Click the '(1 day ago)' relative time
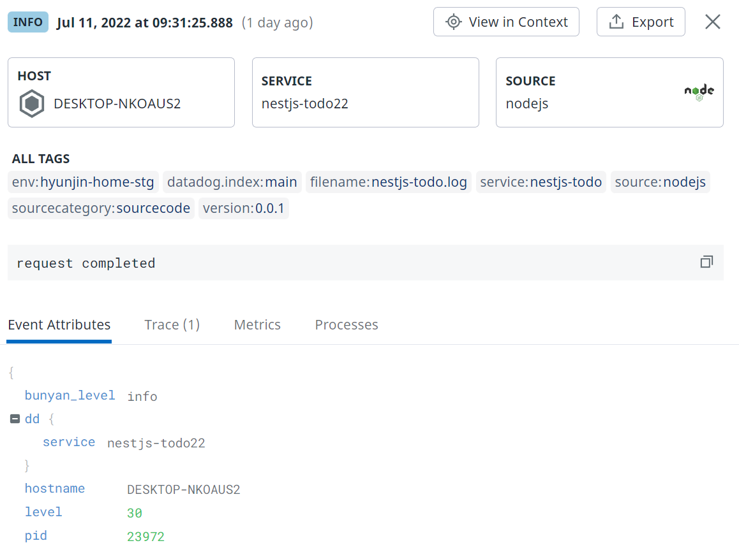Screen dimensions: 739x550 pyautogui.click(x=277, y=22)
